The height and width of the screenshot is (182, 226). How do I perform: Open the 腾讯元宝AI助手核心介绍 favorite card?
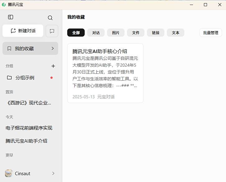tap(105, 73)
